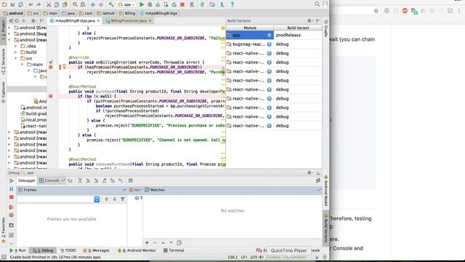Click Step Over icon in debugger toolbar
Screen dimensions: 465x262
80,180
